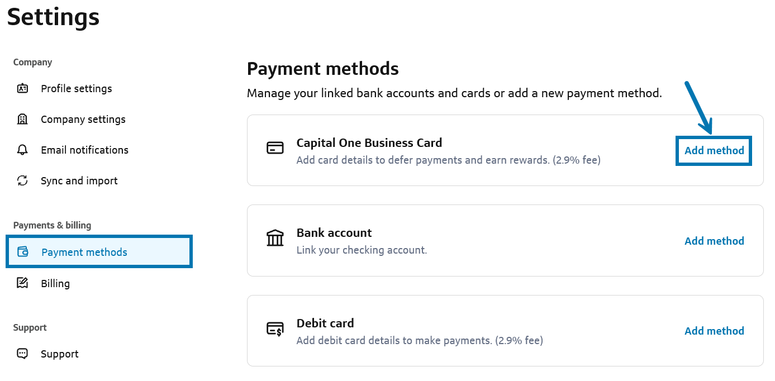This screenshot has height=381, width=775.
Task: Open the Support page
Action: [59, 354]
